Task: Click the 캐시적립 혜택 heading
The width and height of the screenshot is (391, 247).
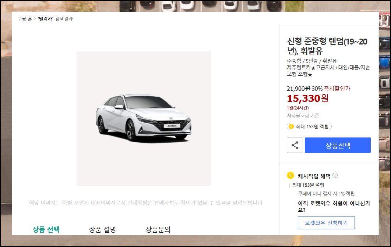Action: coord(314,176)
